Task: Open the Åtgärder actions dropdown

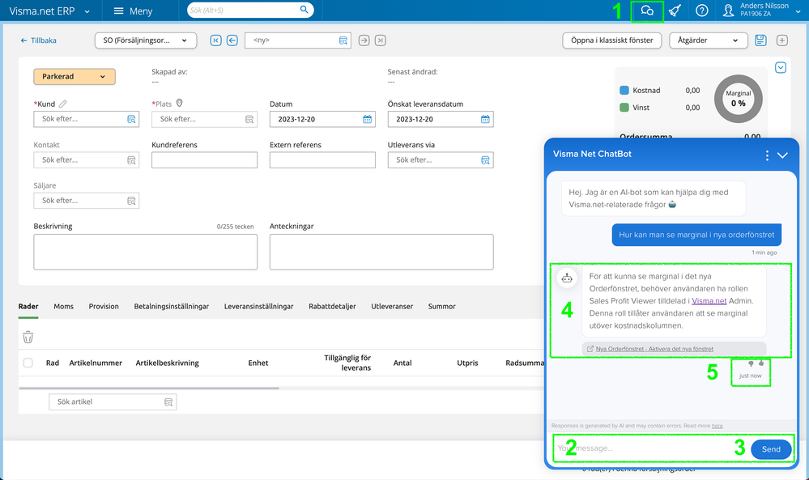Action: 708,40
